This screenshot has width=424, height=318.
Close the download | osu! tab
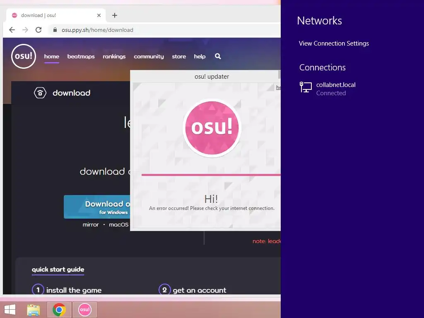point(99,15)
